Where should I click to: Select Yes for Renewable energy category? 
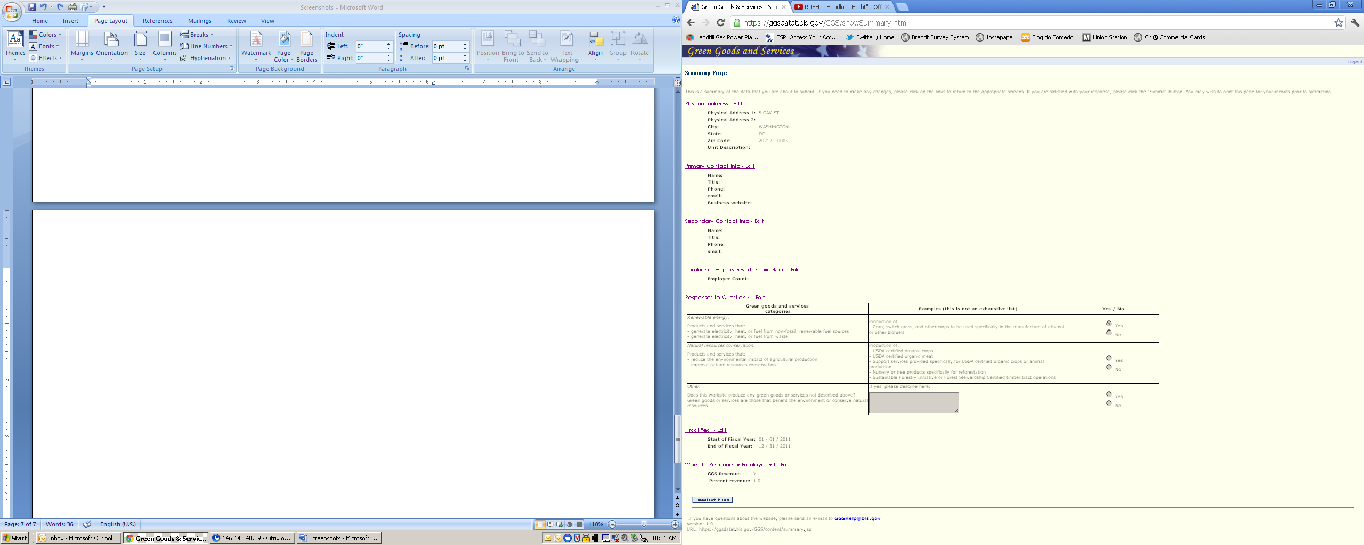tap(1109, 324)
